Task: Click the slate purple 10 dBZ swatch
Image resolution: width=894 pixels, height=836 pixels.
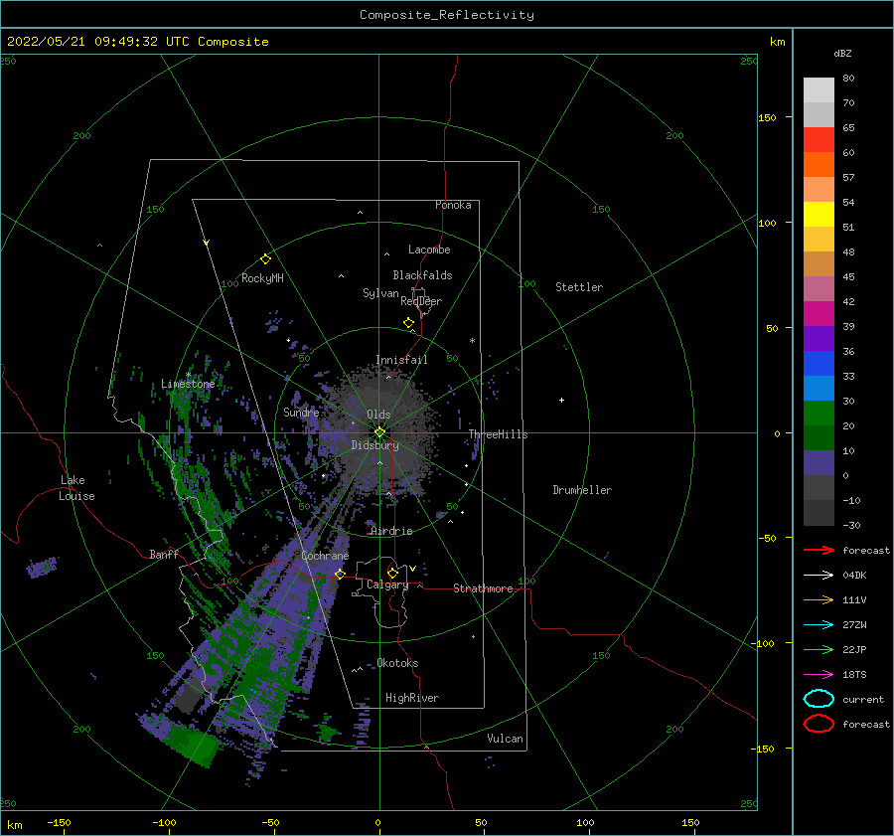Action: click(x=819, y=462)
